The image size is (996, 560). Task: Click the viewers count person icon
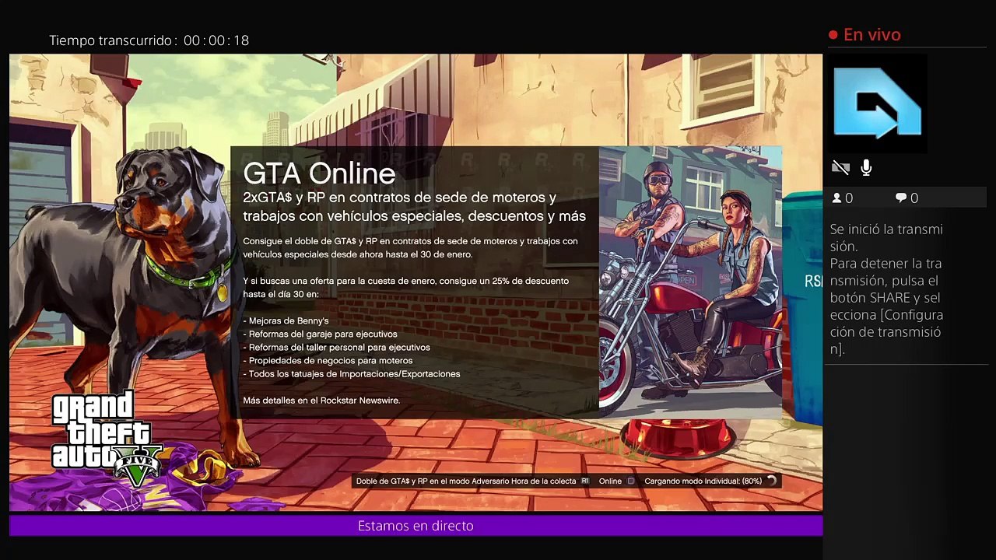836,198
